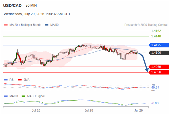
Task: Click the 9MA legend label
Action: click(27, 80)
